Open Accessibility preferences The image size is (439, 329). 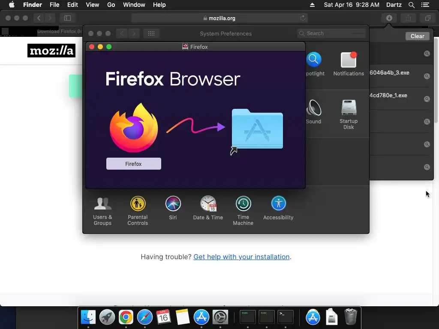(278, 208)
